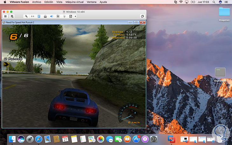Open FaceTime from the Dock
The width and height of the screenshot is (232, 145).
coord(118,139)
